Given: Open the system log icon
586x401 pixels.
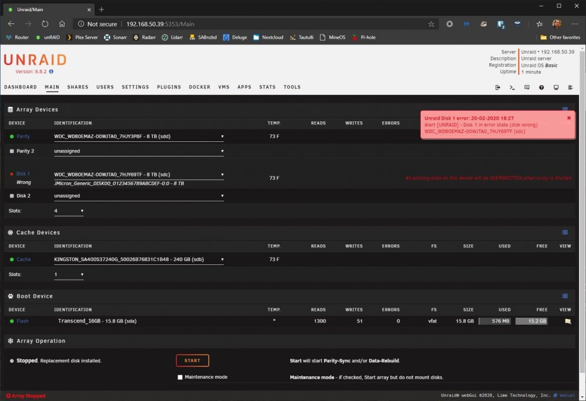Looking at the screenshot, I should pos(570,87).
